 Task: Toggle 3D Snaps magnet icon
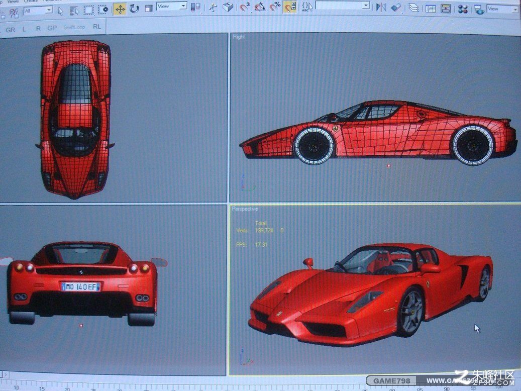coord(245,7)
